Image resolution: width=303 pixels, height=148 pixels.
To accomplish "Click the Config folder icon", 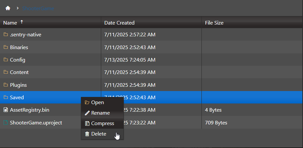I will [6, 60].
